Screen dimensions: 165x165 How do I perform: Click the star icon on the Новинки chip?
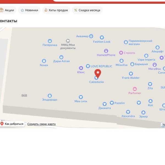[x=22, y=10]
